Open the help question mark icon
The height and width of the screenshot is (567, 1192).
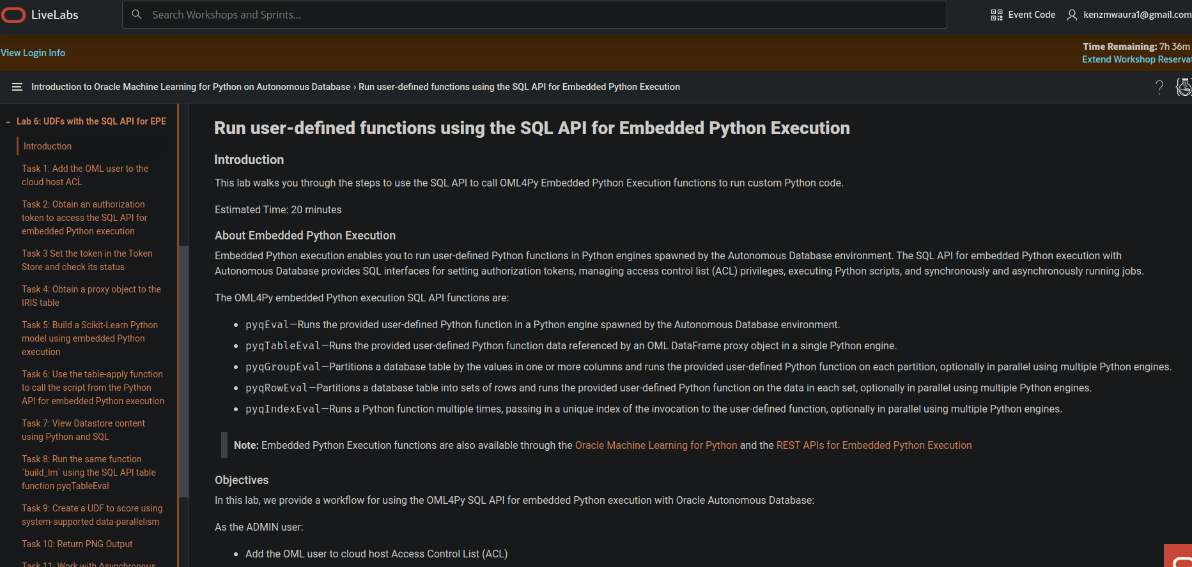pos(1159,87)
